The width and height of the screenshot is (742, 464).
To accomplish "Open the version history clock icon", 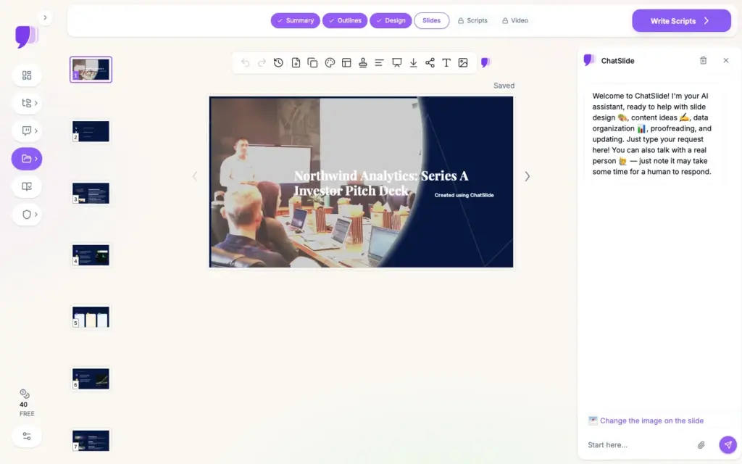I will click(278, 62).
